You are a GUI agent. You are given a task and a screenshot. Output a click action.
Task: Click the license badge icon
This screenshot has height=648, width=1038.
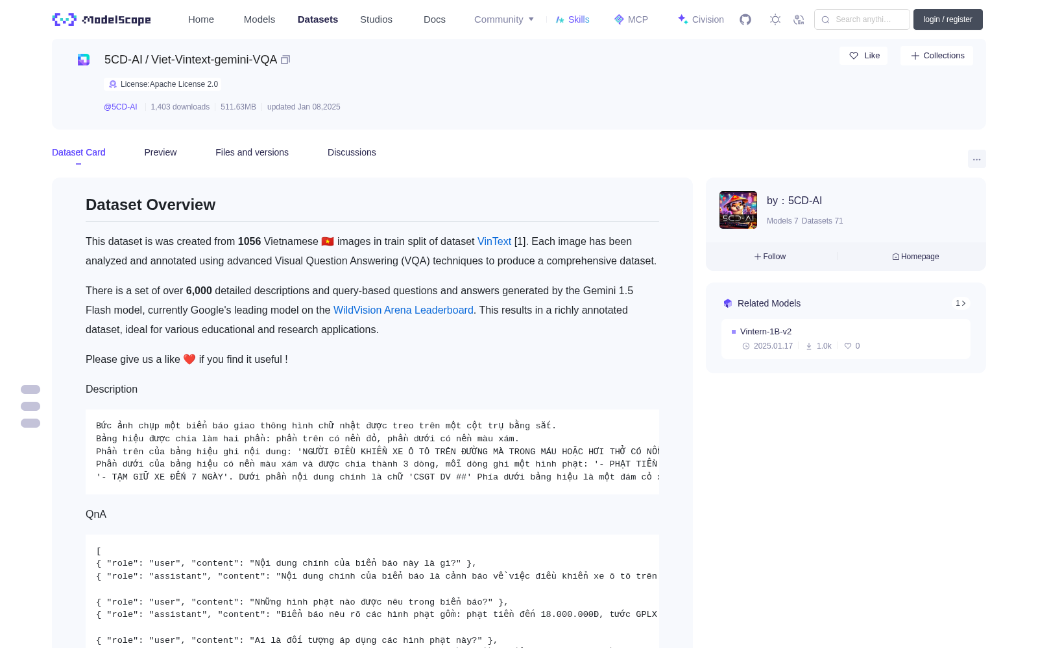(113, 84)
